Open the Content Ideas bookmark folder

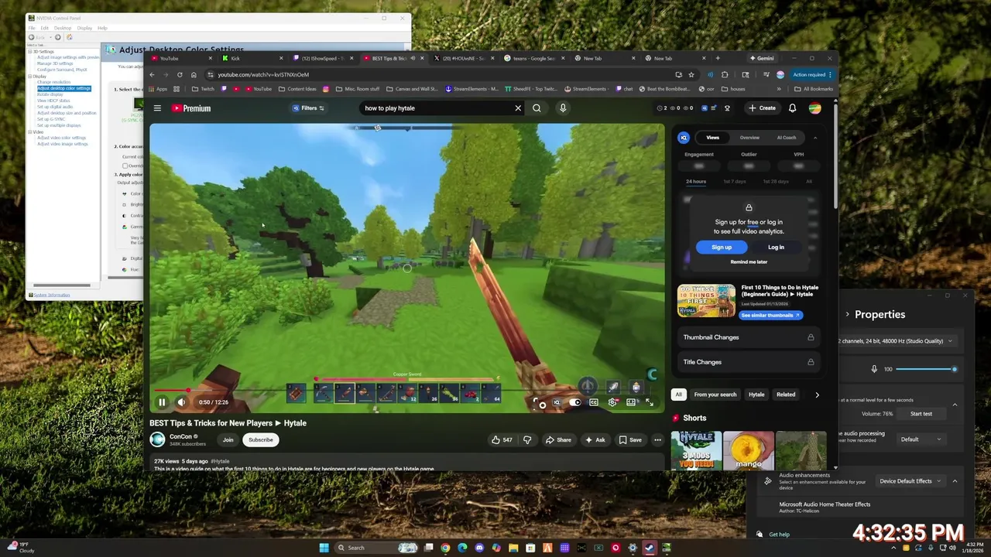[297, 89]
